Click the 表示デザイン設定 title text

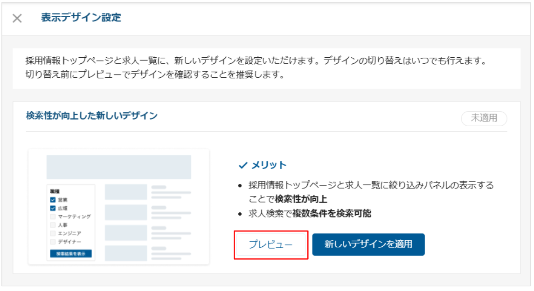pos(81,18)
